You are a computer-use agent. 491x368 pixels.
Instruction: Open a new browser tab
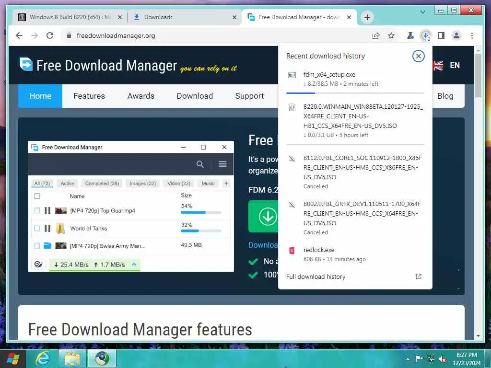(x=367, y=17)
